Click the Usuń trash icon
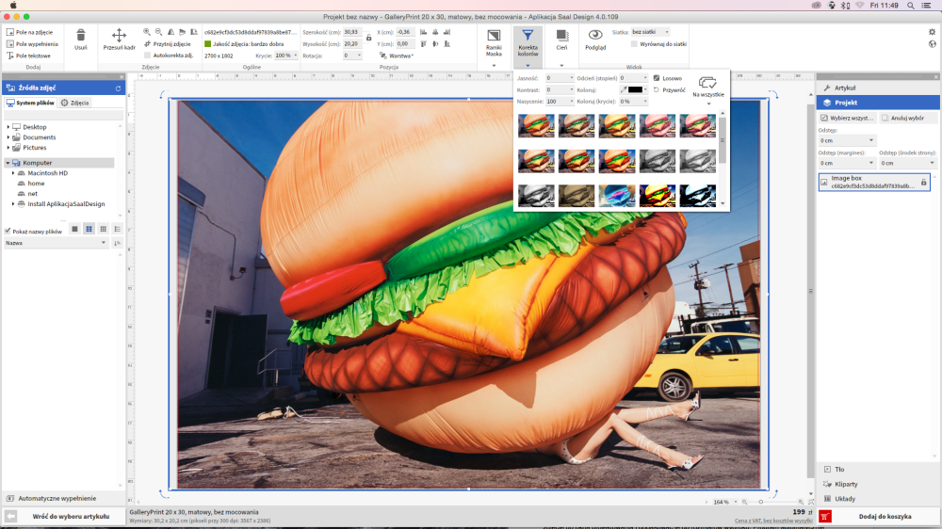This screenshot has height=529, width=942. 80,36
